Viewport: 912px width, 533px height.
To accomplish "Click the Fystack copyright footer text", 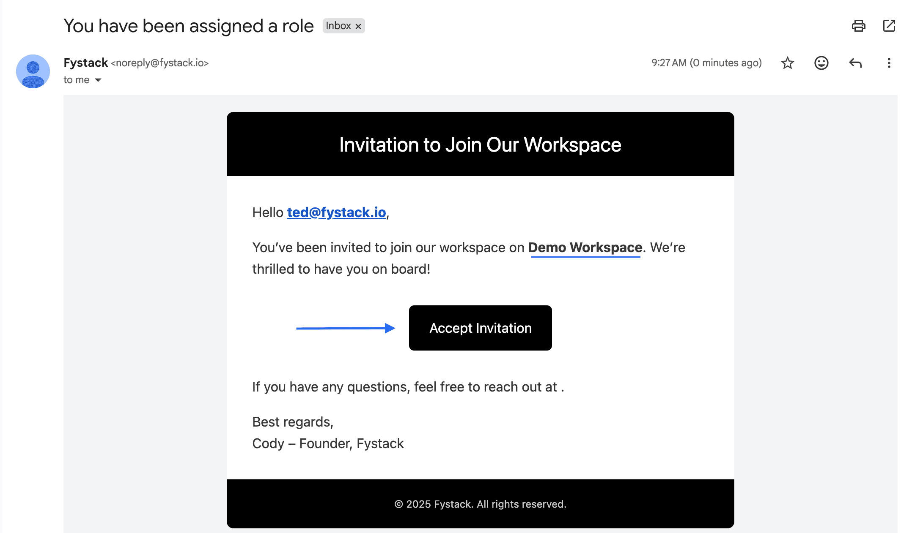I will (480, 504).
